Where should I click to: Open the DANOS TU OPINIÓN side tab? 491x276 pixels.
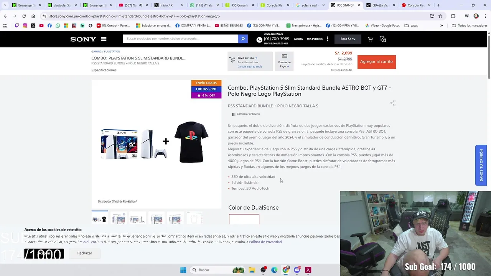point(481,165)
